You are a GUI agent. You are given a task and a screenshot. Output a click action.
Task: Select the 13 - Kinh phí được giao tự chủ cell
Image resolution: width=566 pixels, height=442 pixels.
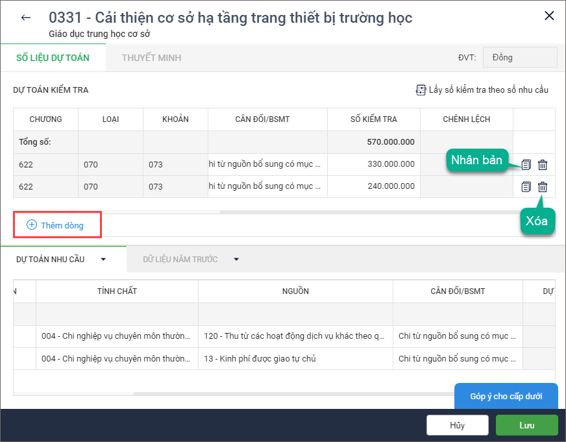(x=295, y=359)
